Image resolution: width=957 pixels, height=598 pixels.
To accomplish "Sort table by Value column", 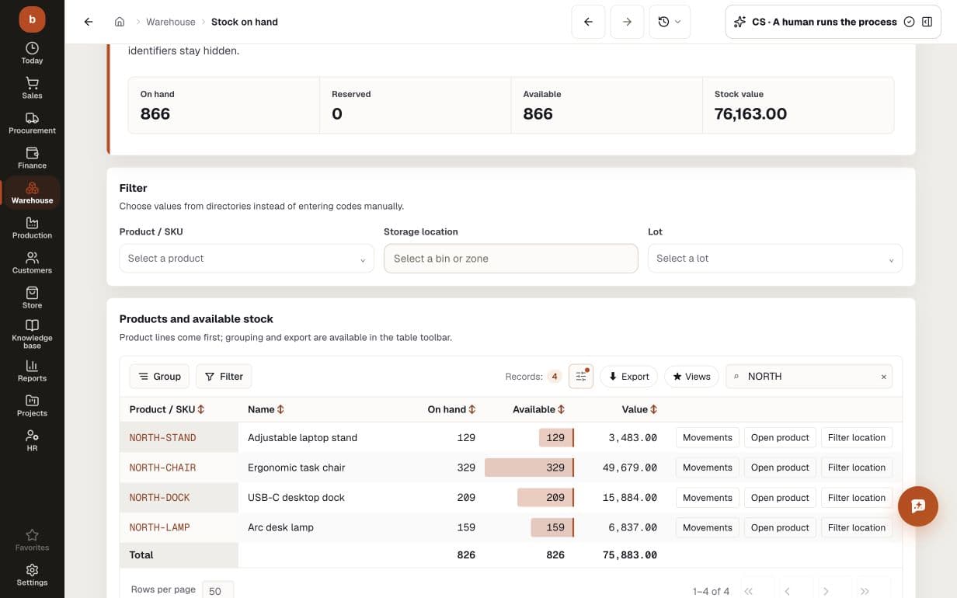I will pos(639,409).
